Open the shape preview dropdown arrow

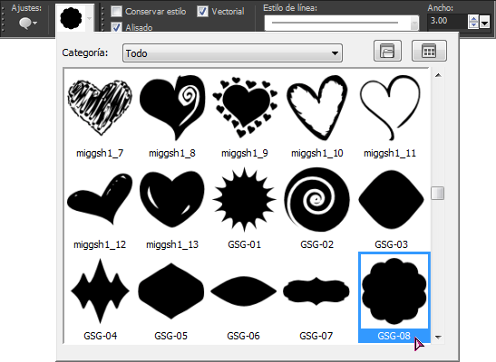pyautogui.click(x=90, y=18)
